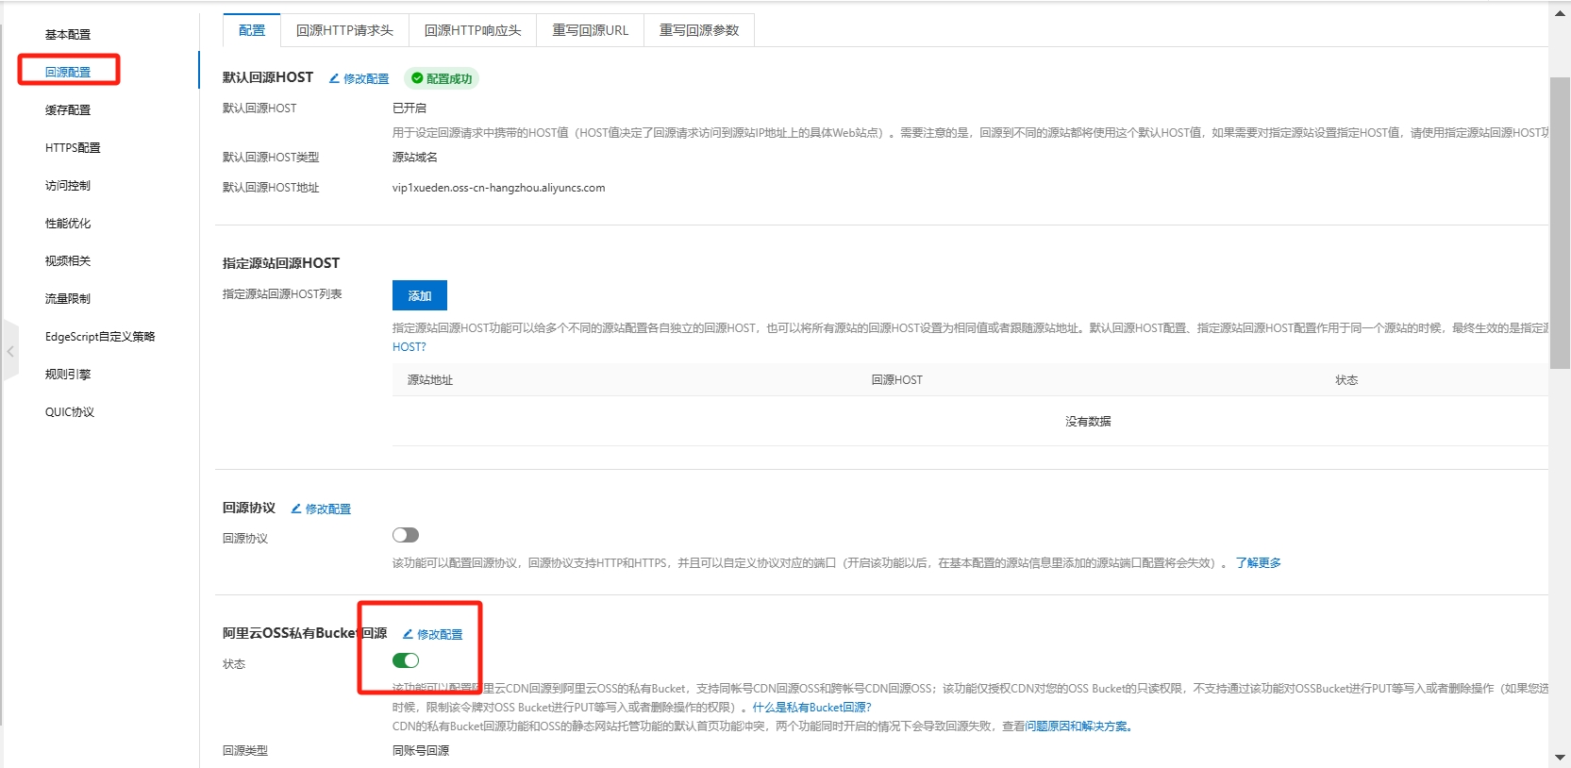Select EdgeScript自定义策略 in the sidebar
Image resolution: width=1571 pixels, height=768 pixels.
click(x=100, y=336)
